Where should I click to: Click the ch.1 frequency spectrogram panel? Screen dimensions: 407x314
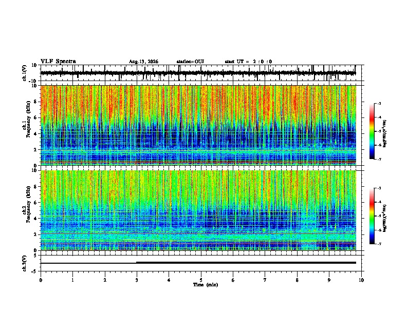click(198, 125)
